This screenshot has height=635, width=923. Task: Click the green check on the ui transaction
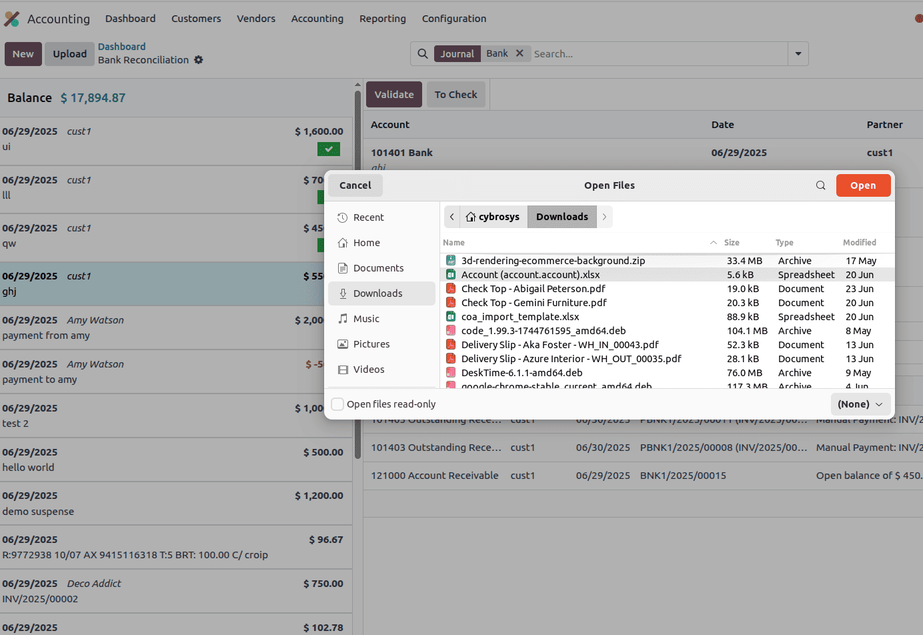coord(329,149)
